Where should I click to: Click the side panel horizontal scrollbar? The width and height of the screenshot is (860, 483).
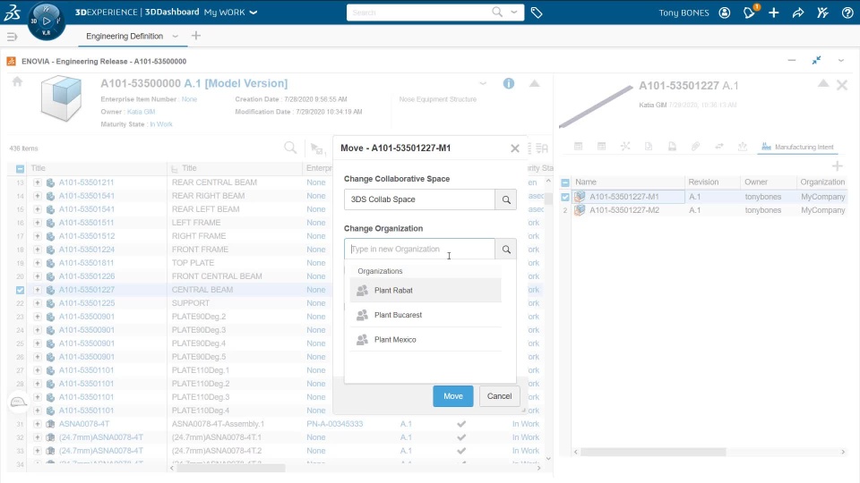(653, 452)
